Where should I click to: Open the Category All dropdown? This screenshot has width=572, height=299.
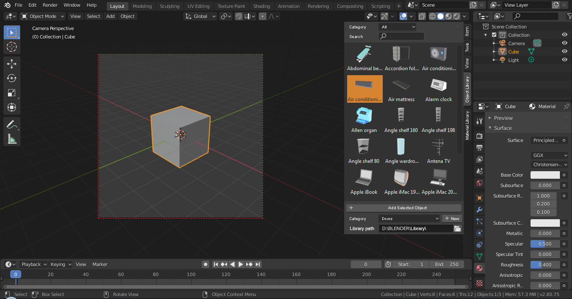(397, 27)
